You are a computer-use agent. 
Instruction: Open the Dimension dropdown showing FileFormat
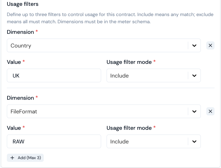coord(97,111)
